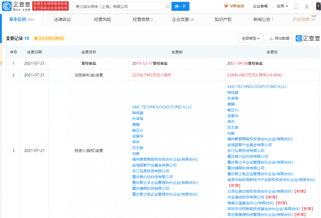Clear the search box with the X icon

[167, 6]
